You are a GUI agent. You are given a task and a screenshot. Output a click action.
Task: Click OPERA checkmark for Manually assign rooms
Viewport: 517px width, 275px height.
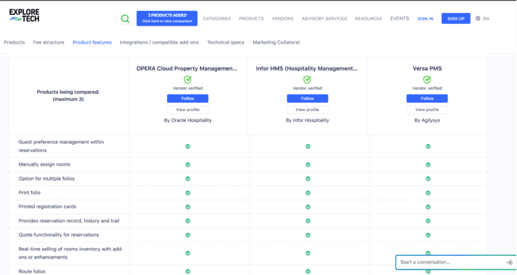click(x=187, y=164)
